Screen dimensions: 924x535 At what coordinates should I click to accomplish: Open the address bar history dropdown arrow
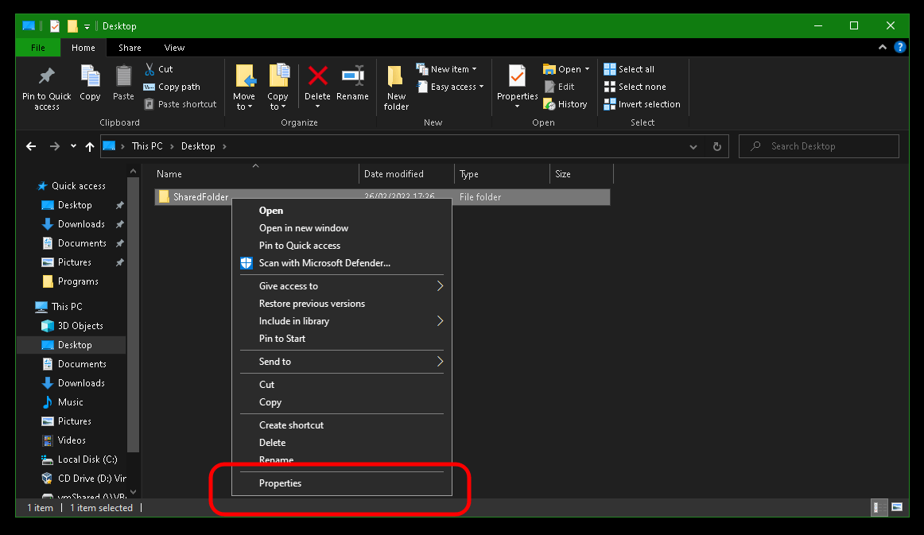click(693, 146)
